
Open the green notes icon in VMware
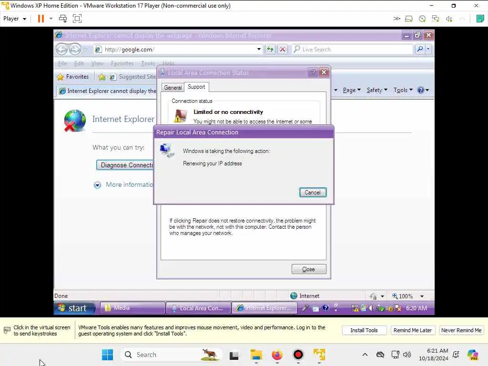click(x=480, y=19)
